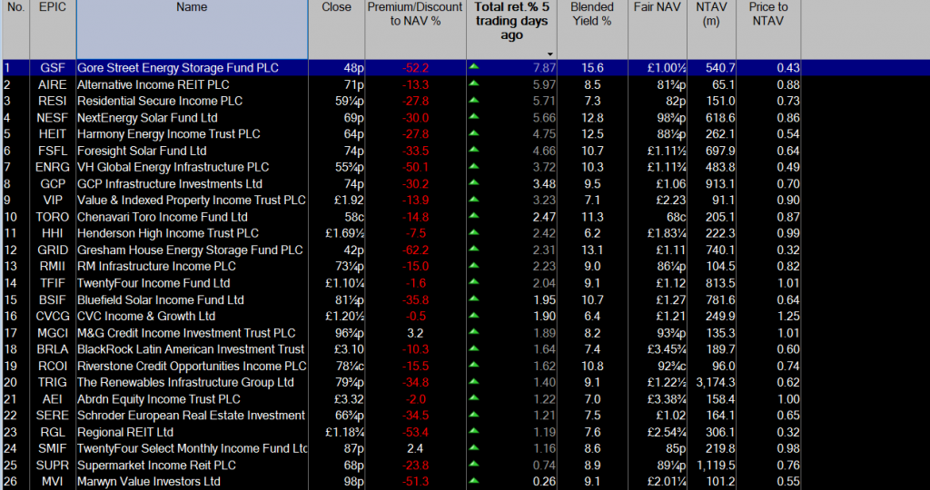930x490 pixels.
Task: Click green up arrow in GCP Infrastructure row
Action: click(x=474, y=184)
